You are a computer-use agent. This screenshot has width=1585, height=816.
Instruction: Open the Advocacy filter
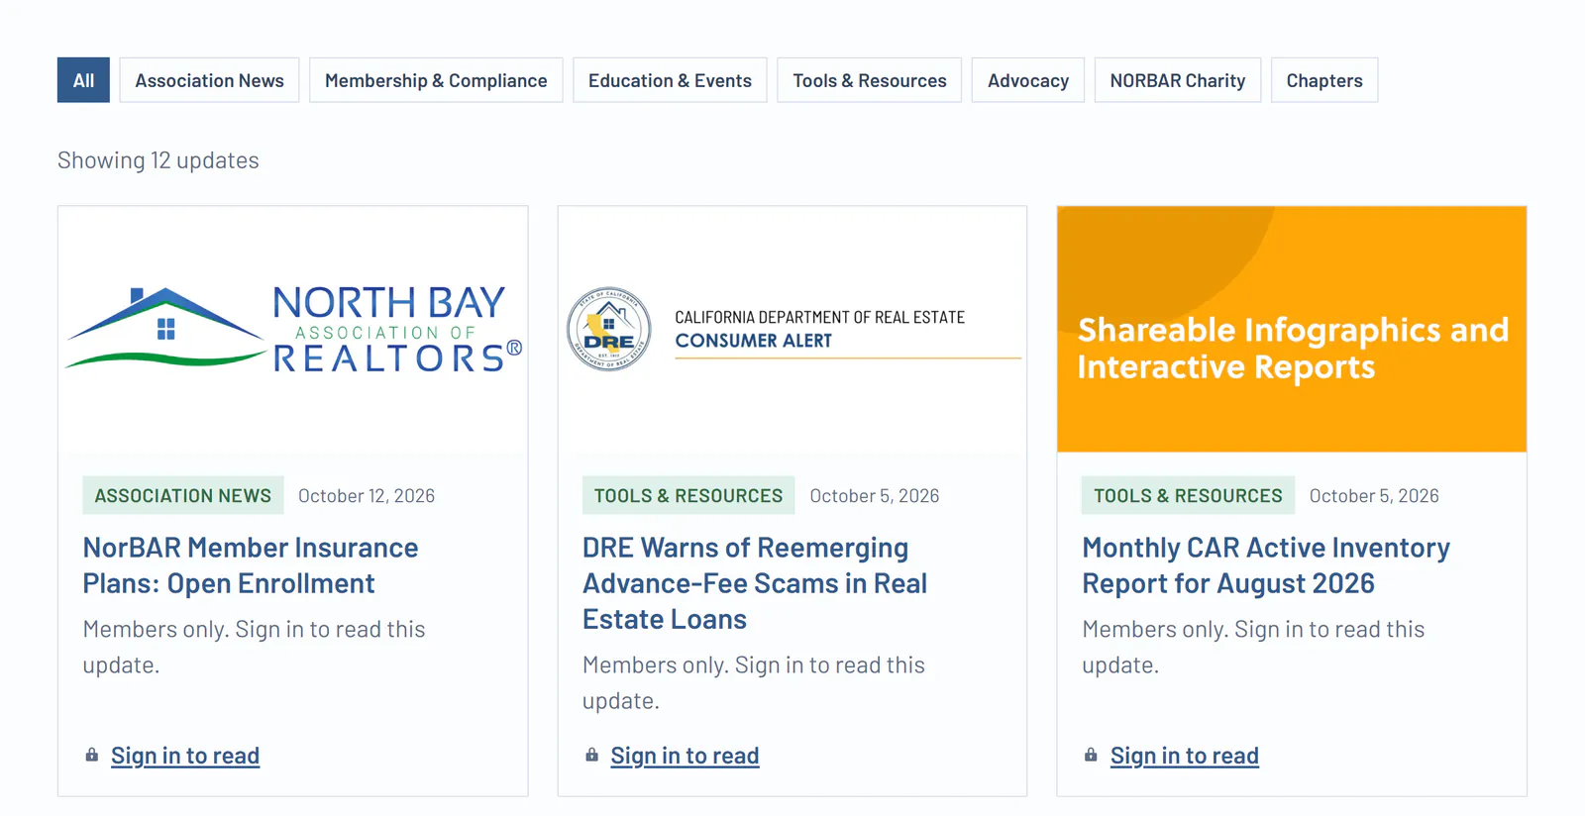(x=1027, y=80)
